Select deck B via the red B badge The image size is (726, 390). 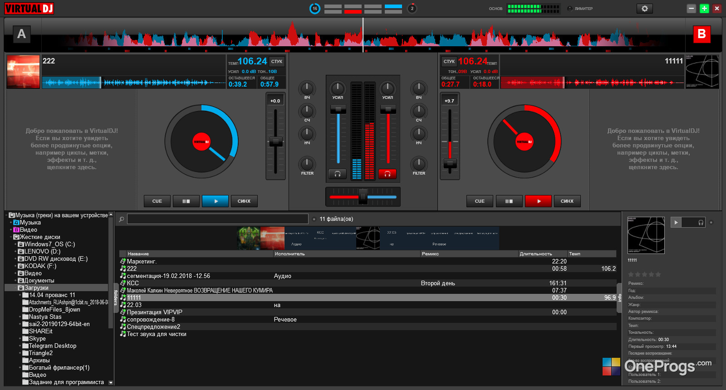coord(701,34)
